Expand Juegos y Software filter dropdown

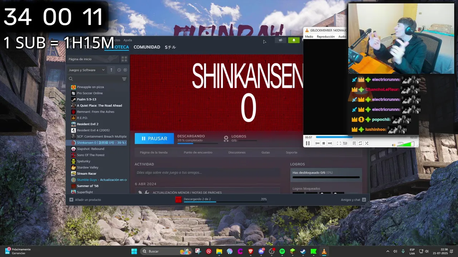click(87, 70)
